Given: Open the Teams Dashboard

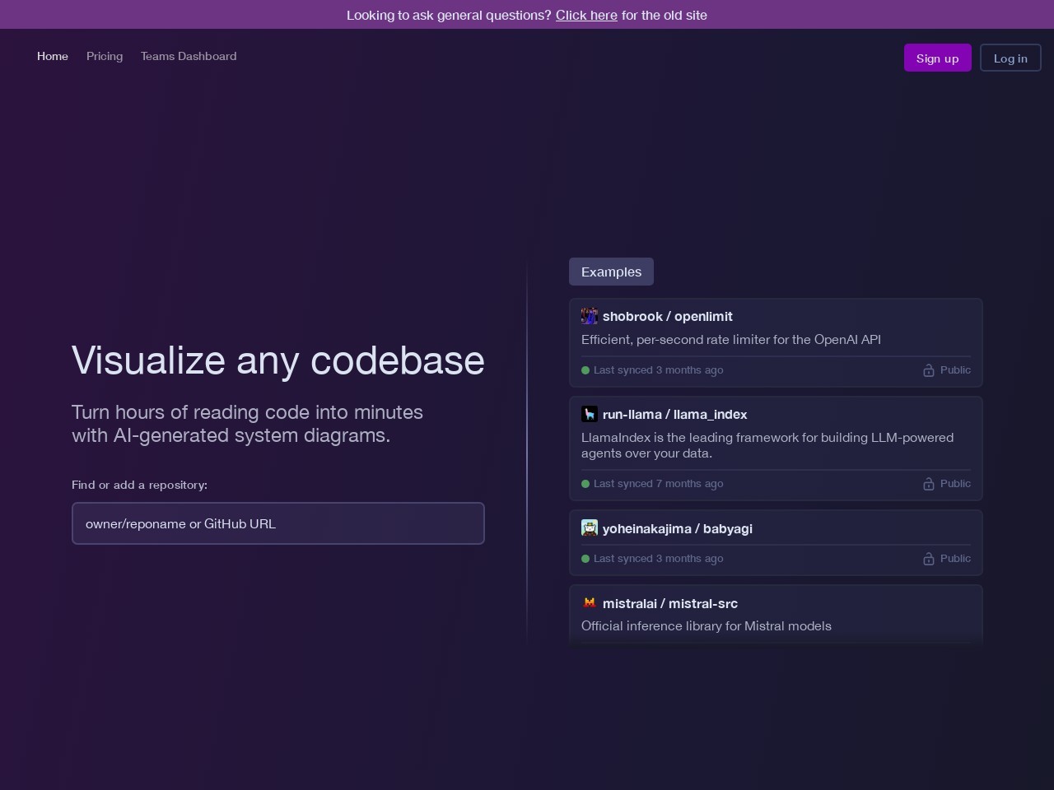Looking at the screenshot, I should tap(189, 56).
